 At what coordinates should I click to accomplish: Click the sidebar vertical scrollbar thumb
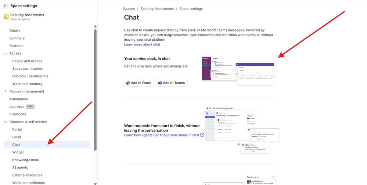click(95, 90)
